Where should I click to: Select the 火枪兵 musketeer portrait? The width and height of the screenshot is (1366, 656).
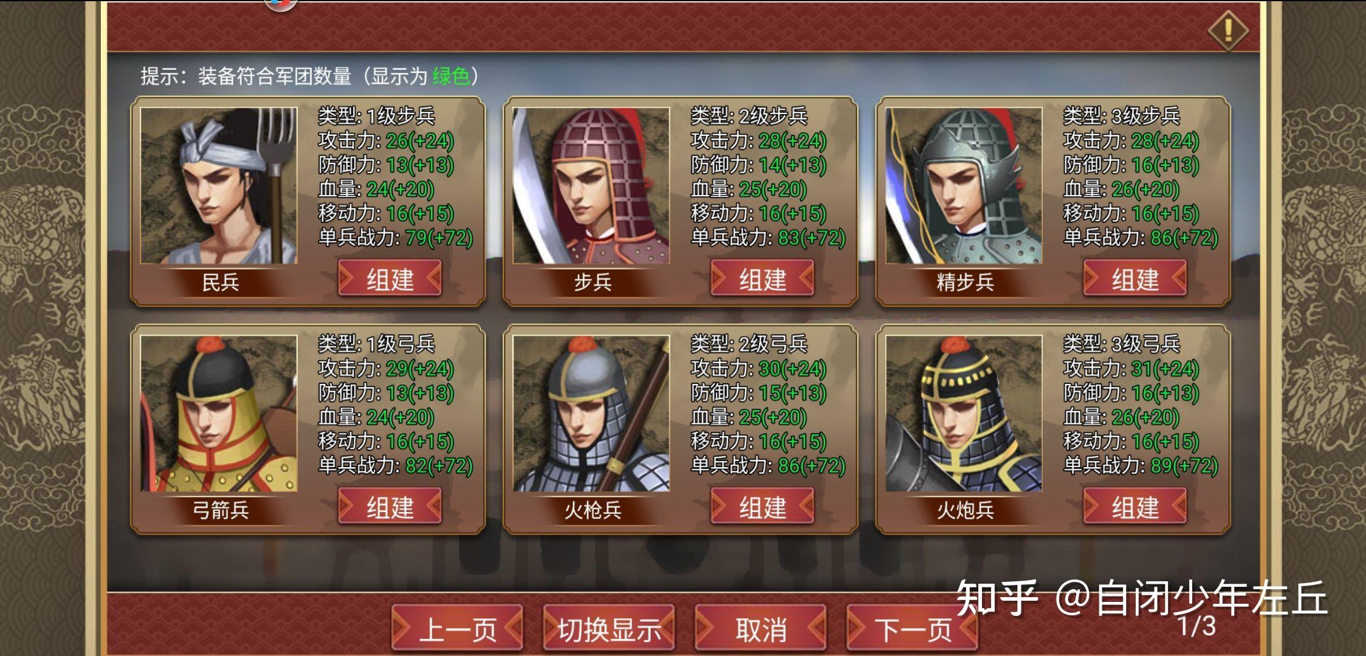pos(591,414)
